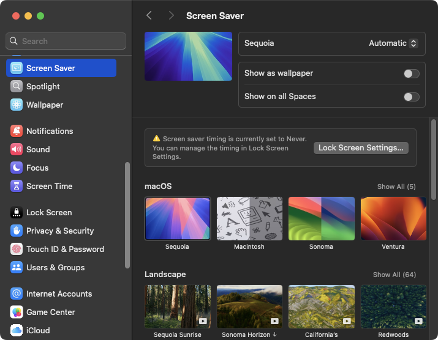Select Sound in the sidebar
This screenshot has width=438, height=340.
point(61,149)
